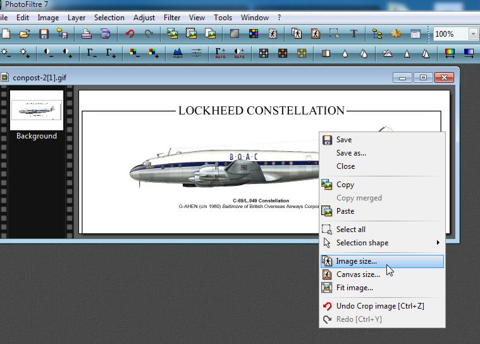Choose Save as... in context menu
This screenshot has height=344, width=480.
[x=382, y=153]
